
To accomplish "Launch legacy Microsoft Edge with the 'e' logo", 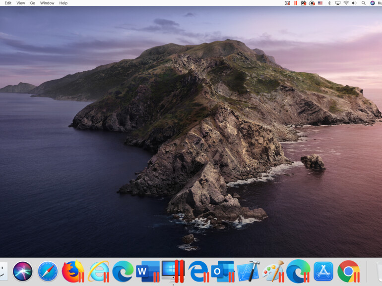I will click(x=198, y=271).
